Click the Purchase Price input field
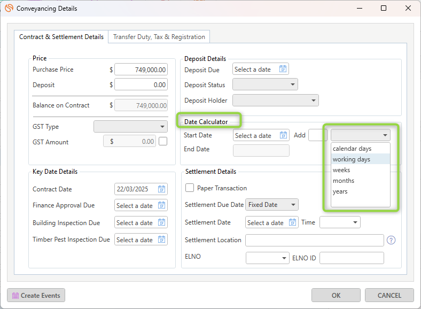Viewport: 421px width, 309px height. point(141,69)
